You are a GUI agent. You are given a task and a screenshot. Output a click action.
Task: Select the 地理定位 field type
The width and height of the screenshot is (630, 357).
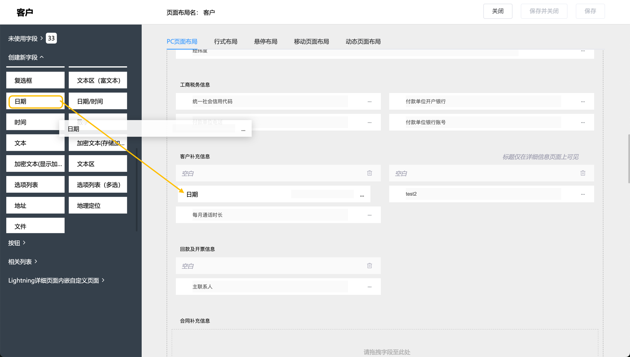[x=98, y=206]
